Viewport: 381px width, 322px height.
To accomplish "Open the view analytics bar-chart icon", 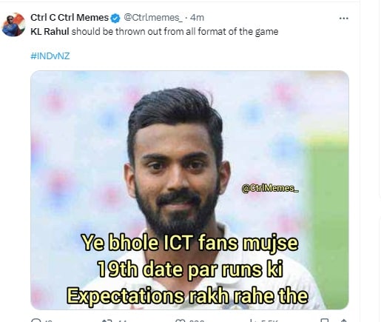I will click(x=252, y=321).
